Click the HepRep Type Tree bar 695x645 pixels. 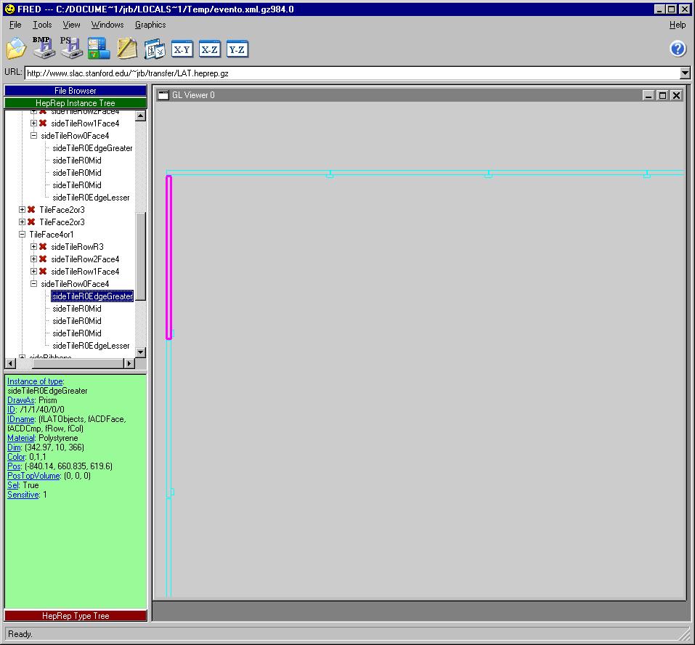tap(76, 616)
